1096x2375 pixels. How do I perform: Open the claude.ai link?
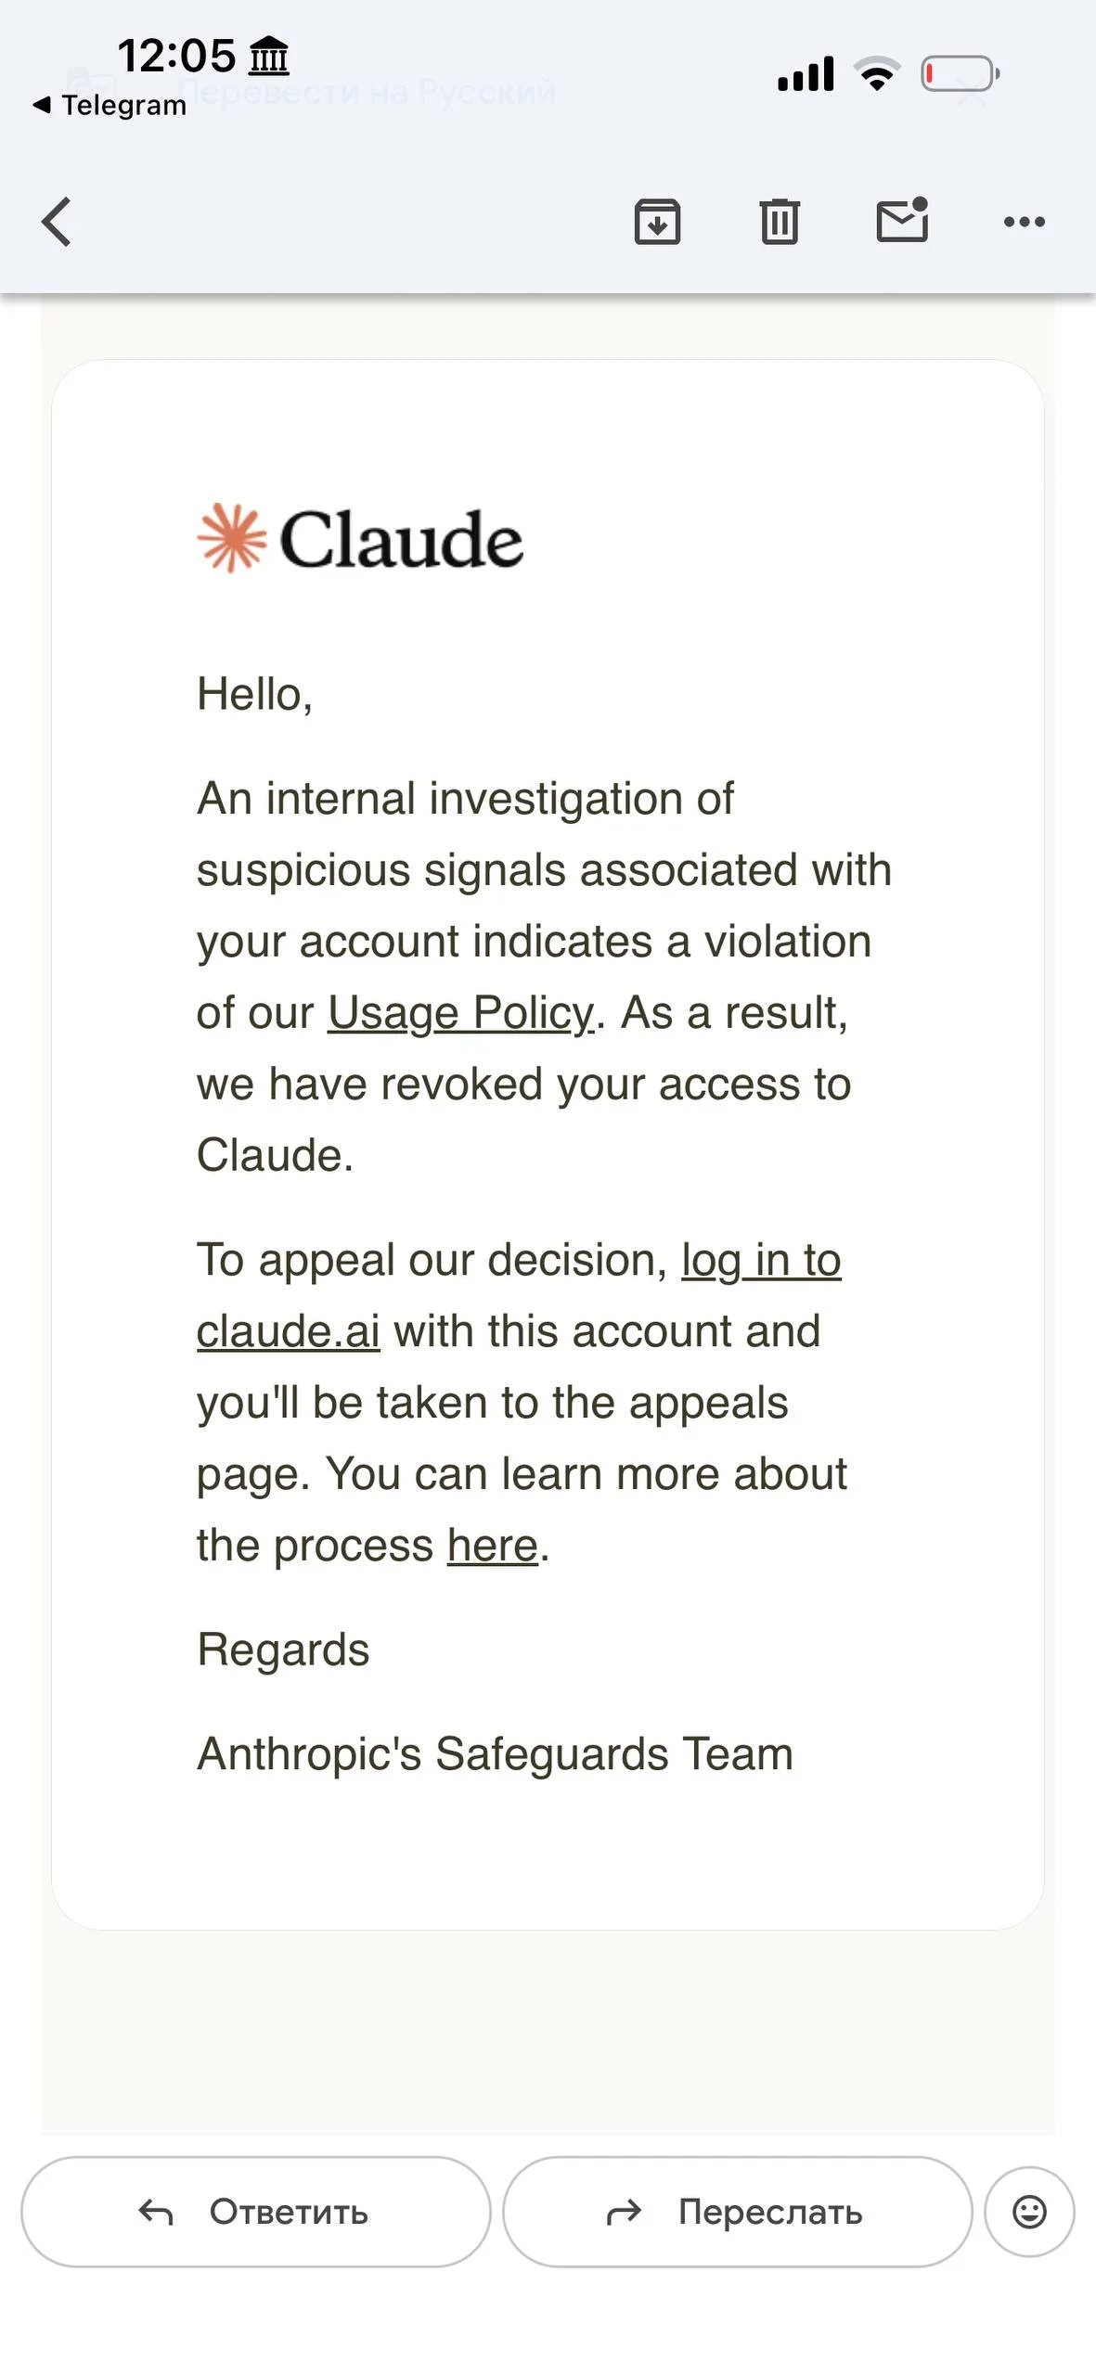pyautogui.click(x=289, y=1331)
